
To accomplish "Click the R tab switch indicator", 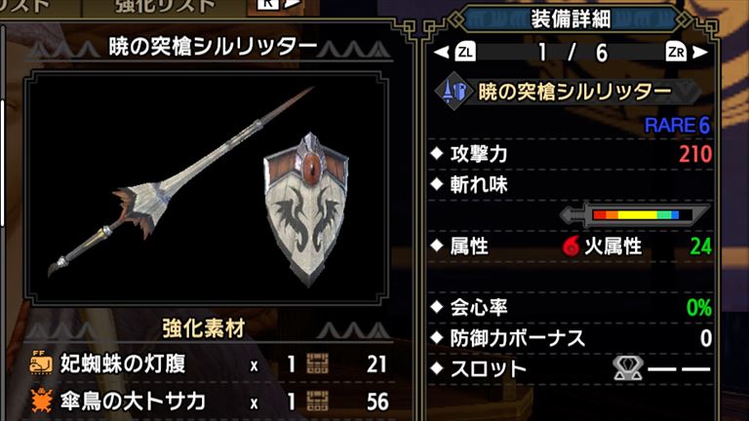I will (x=268, y=4).
